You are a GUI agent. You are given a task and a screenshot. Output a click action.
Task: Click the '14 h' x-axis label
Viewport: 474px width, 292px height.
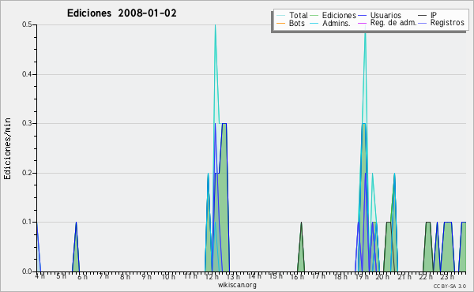tap(255, 276)
